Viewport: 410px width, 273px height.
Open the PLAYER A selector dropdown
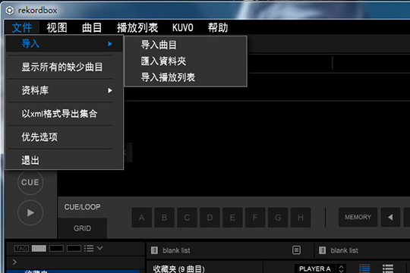coord(315,268)
